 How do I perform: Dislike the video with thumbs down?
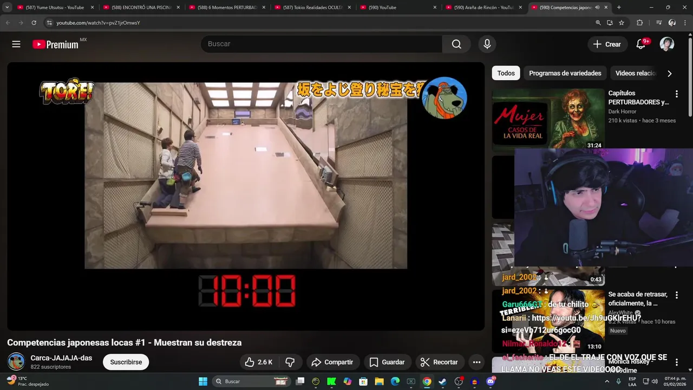[x=290, y=362]
